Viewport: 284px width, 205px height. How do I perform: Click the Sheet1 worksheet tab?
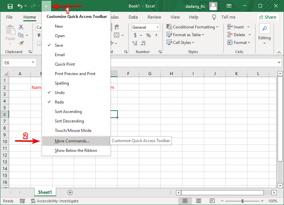[45, 192]
